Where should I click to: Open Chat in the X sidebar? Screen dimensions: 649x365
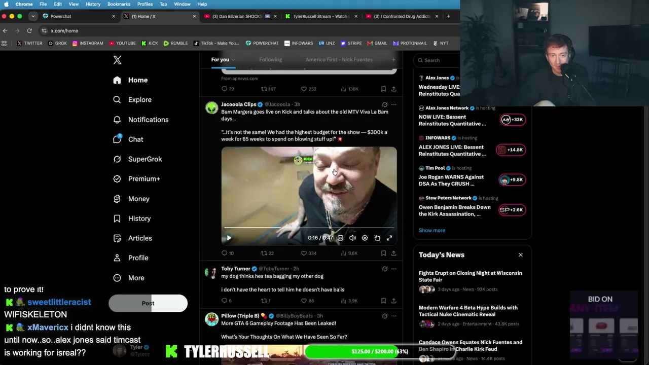tap(128, 139)
